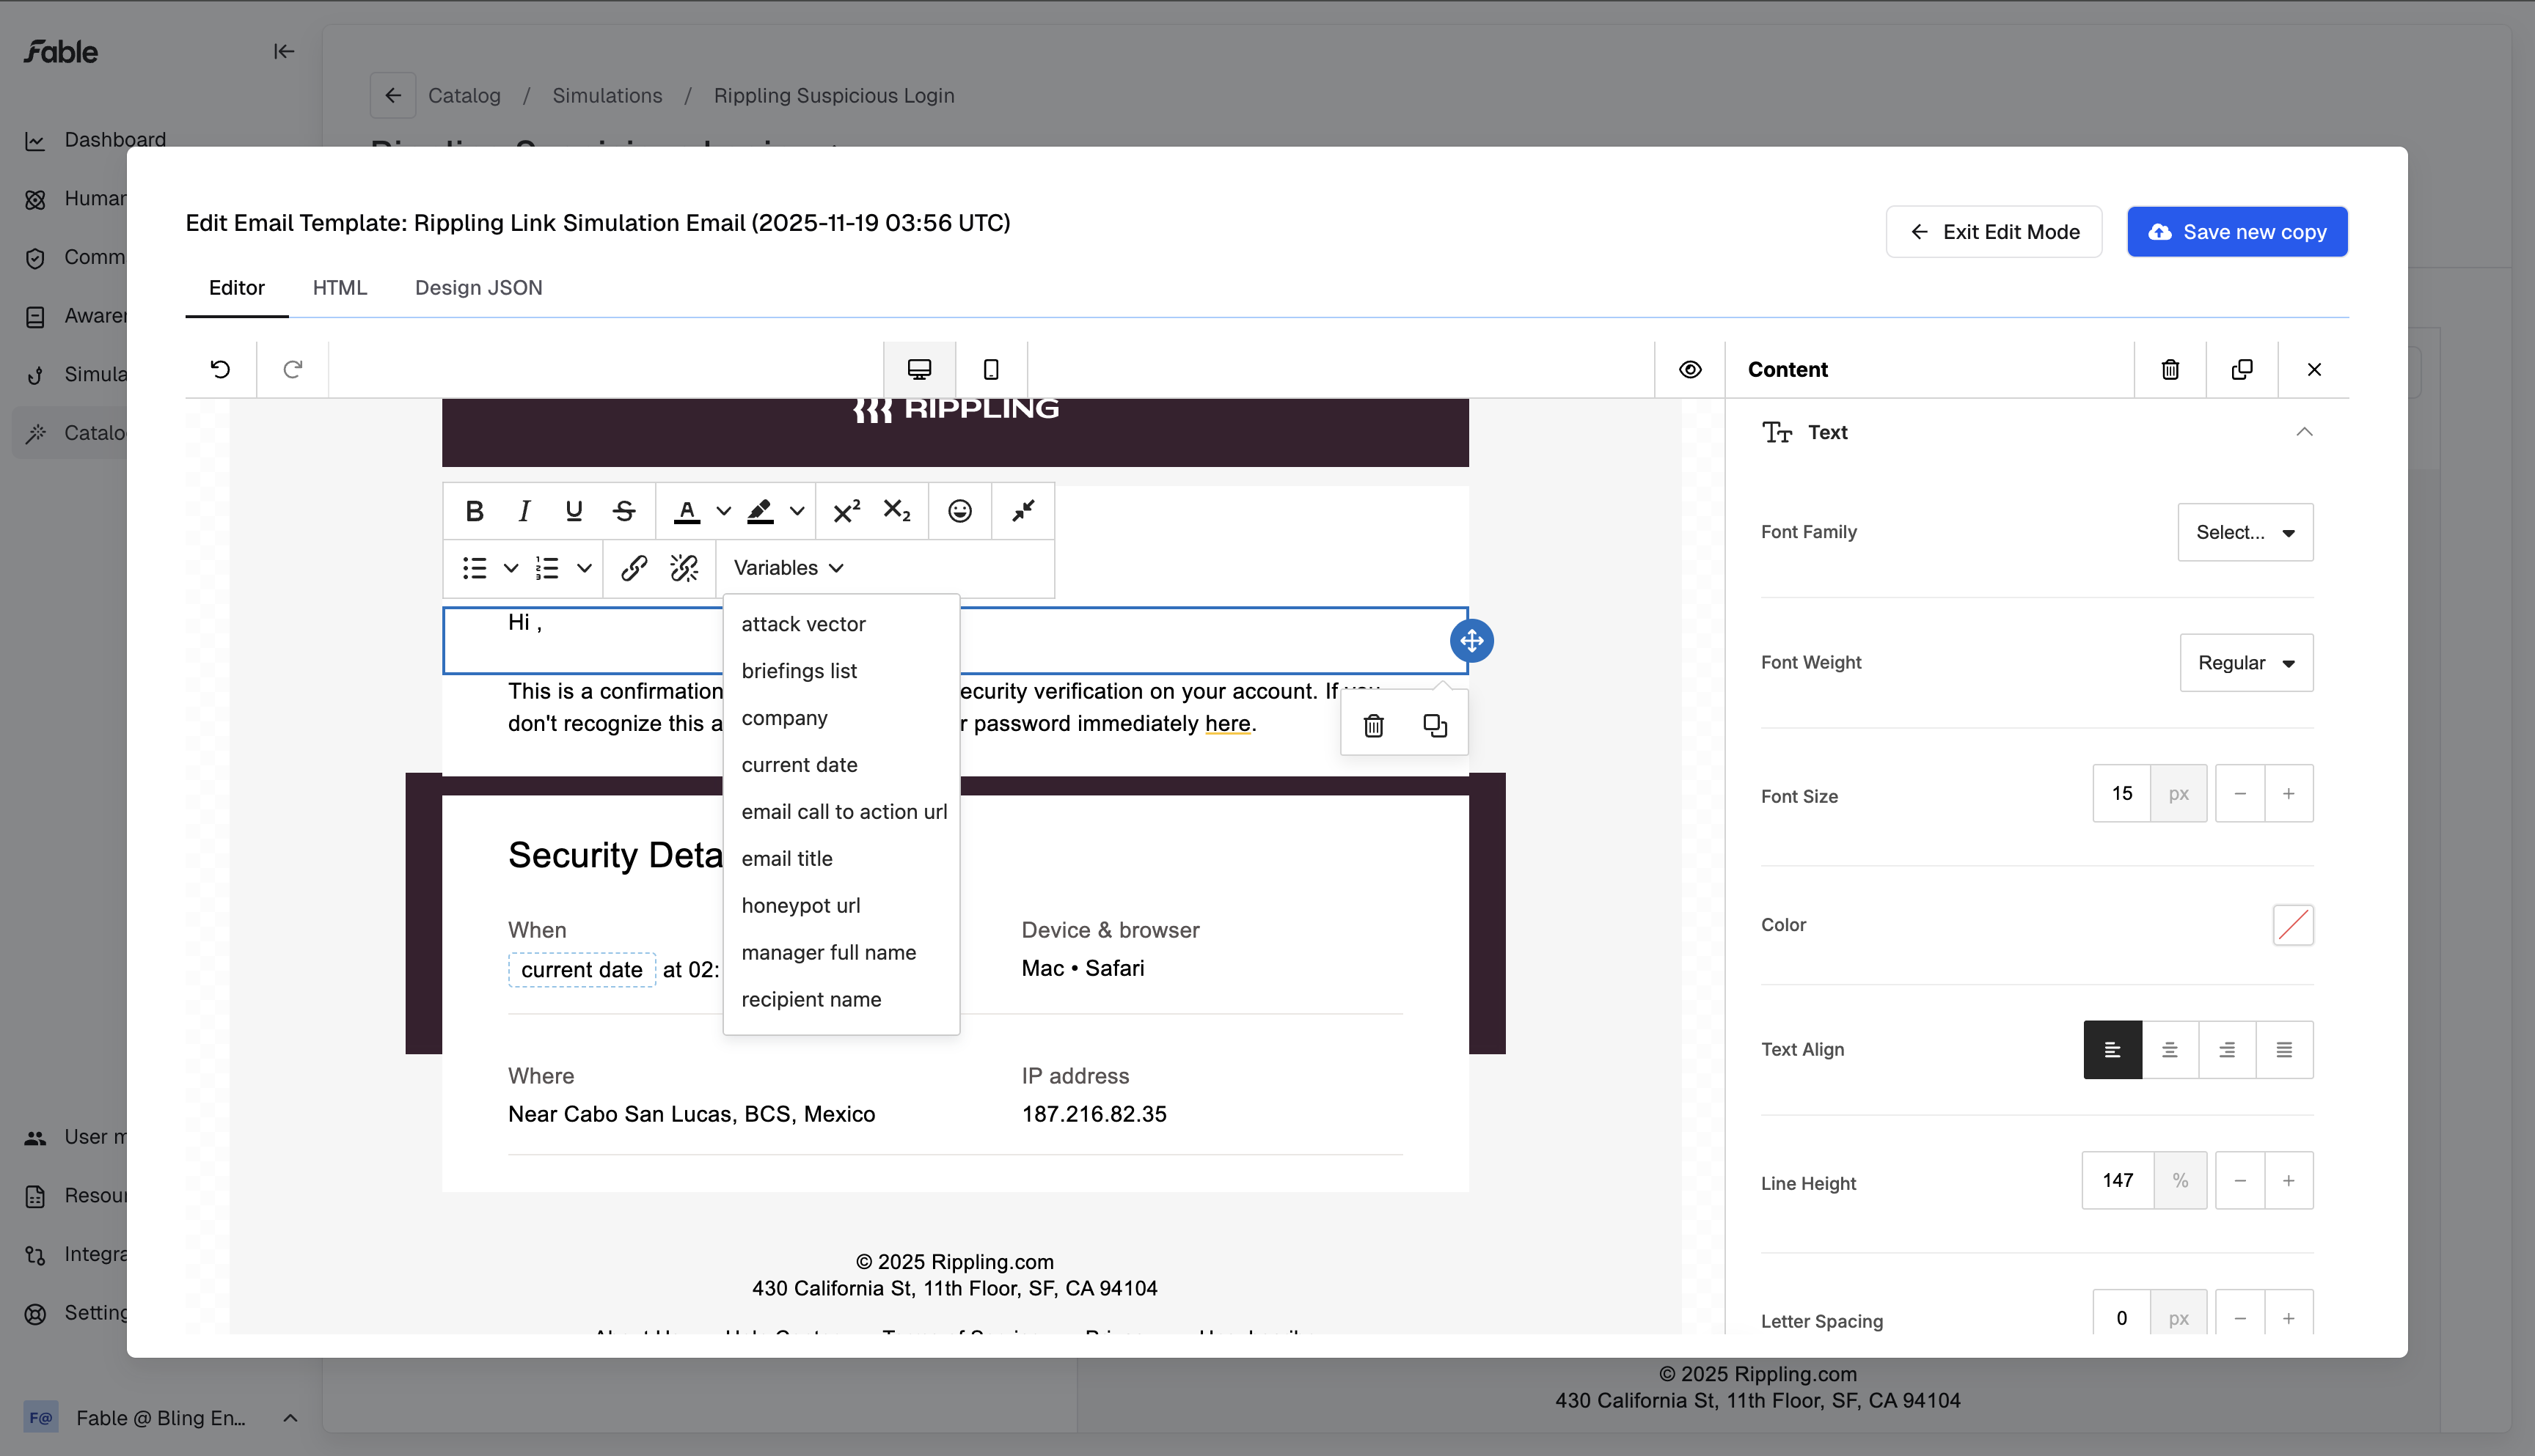Open bulleted list style dropdown
The height and width of the screenshot is (1456, 2535).
click(511, 568)
